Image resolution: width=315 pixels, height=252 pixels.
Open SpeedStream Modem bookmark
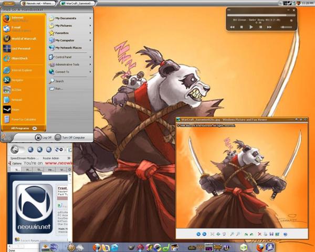24,158
